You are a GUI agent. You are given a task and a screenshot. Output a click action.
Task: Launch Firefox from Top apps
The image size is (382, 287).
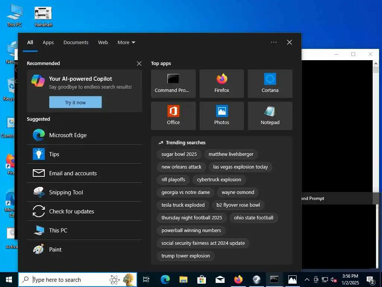(x=222, y=84)
